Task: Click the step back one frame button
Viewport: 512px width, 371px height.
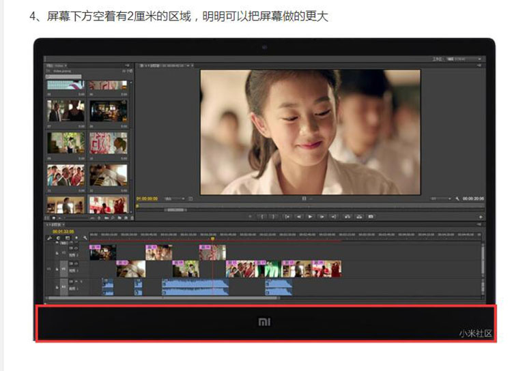Action: pos(298,216)
